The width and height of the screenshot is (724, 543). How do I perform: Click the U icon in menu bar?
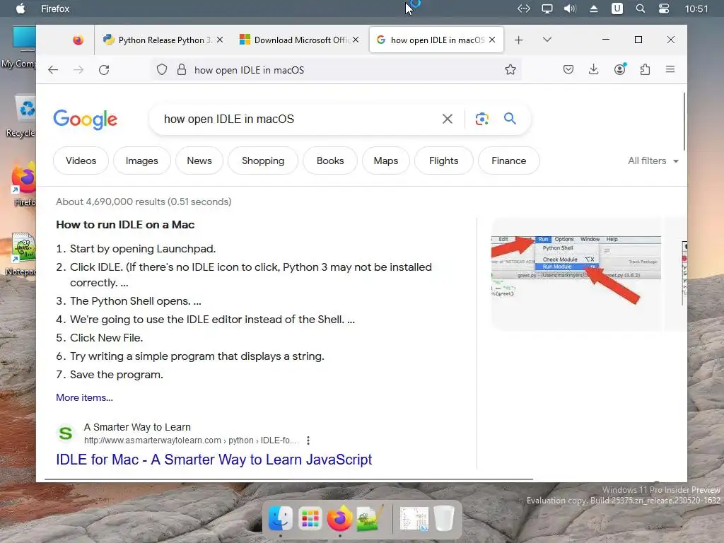pyautogui.click(x=617, y=8)
